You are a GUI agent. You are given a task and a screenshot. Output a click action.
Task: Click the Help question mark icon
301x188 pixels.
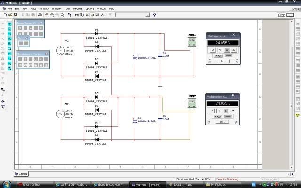pyautogui.click(x=154, y=15)
